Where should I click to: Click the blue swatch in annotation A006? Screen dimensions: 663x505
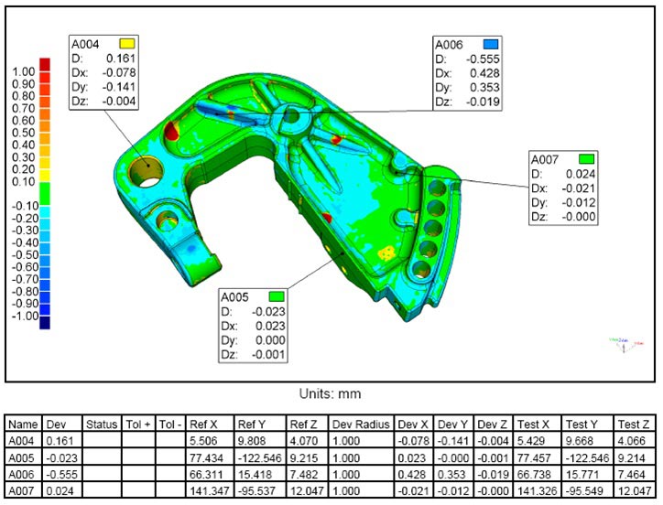pos(491,43)
